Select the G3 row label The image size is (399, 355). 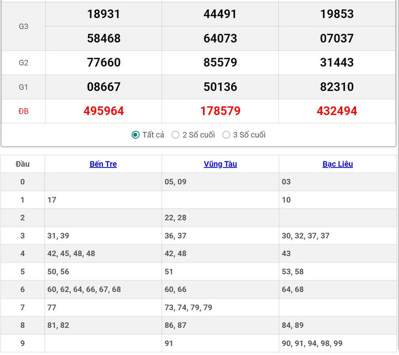23,26
